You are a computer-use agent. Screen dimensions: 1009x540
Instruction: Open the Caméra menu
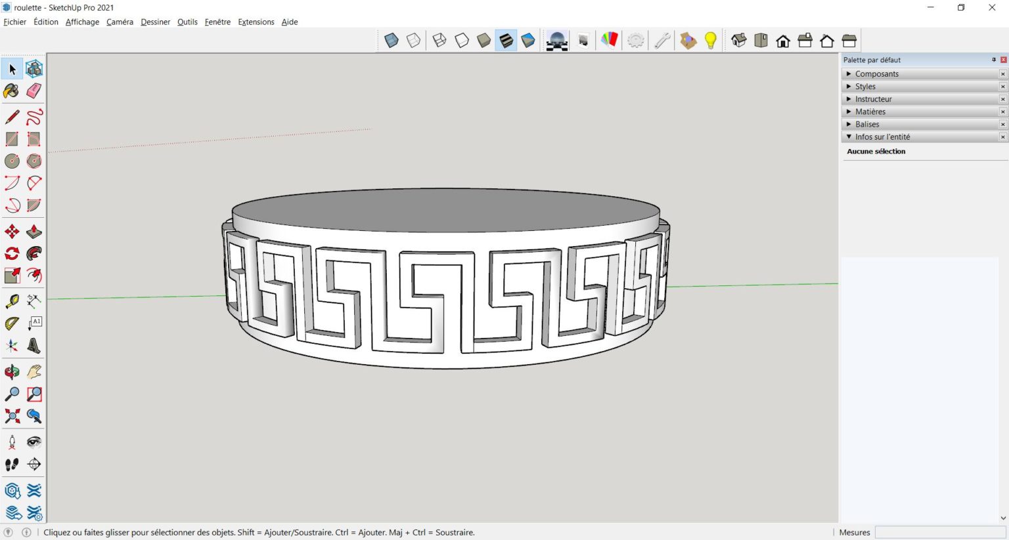point(120,22)
